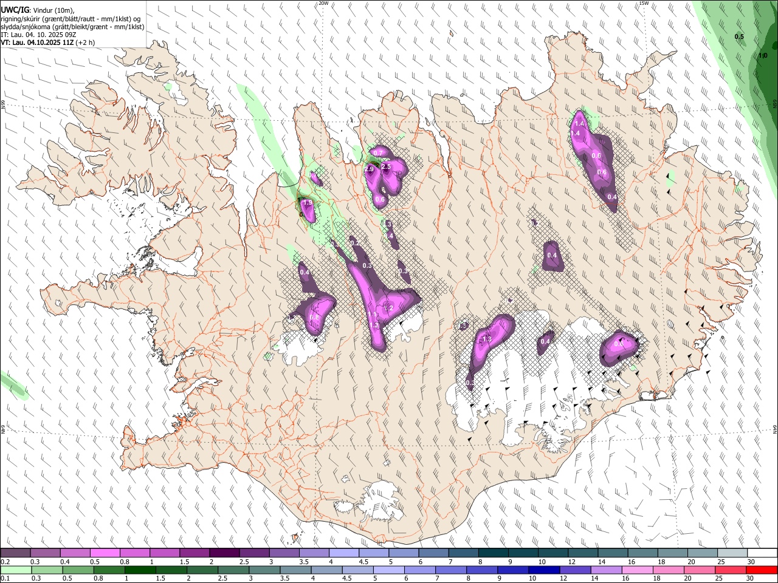Image resolution: width=778 pixels, height=583 pixels.
Task: Click the snow legend swatch between 0.2 and 0.3
Action: [15, 553]
